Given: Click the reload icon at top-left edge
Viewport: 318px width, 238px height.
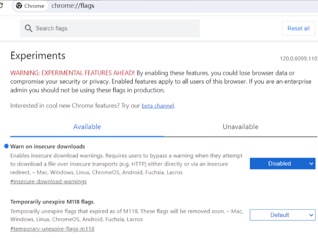Looking at the screenshot, I should [x=1, y=6].
